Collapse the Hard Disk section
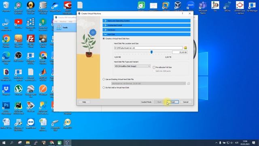Screen dimensions: 259x146 coord(146,34)
